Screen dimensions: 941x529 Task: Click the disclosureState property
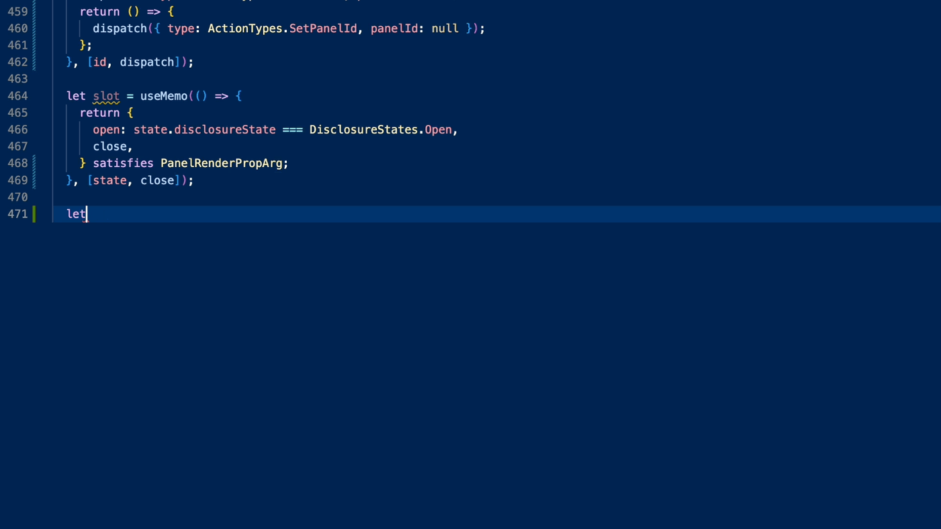click(224, 130)
